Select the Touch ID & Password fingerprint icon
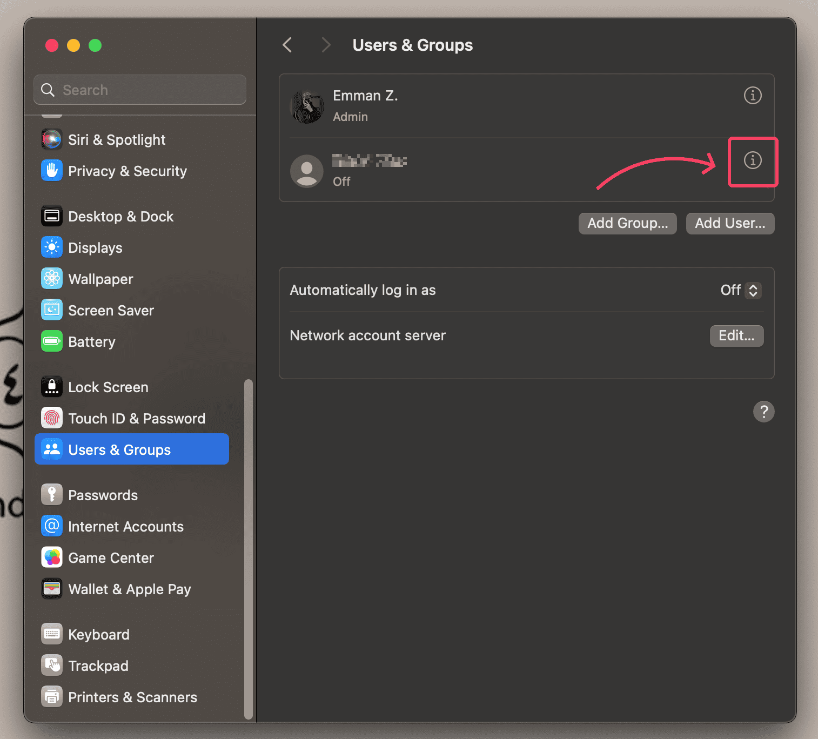 [x=52, y=419]
